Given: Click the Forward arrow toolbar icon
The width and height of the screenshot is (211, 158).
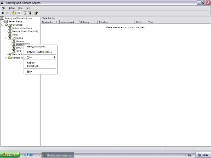Looking at the screenshot, I should [x=7, y=13].
